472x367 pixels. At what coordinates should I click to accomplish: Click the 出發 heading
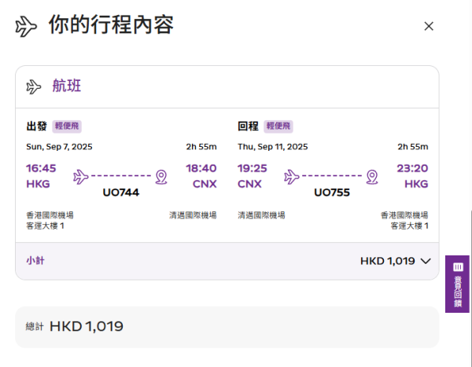(36, 126)
